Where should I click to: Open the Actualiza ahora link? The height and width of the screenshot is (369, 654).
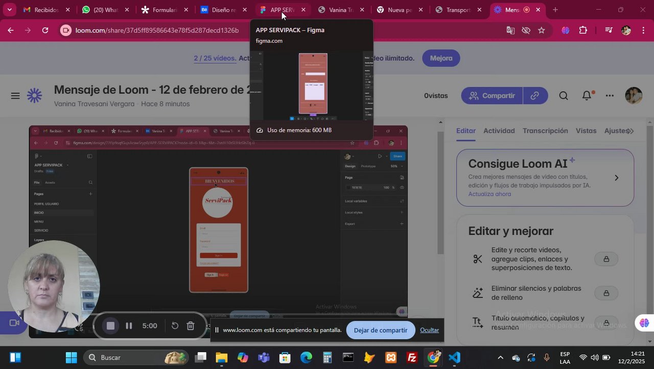(489, 194)
